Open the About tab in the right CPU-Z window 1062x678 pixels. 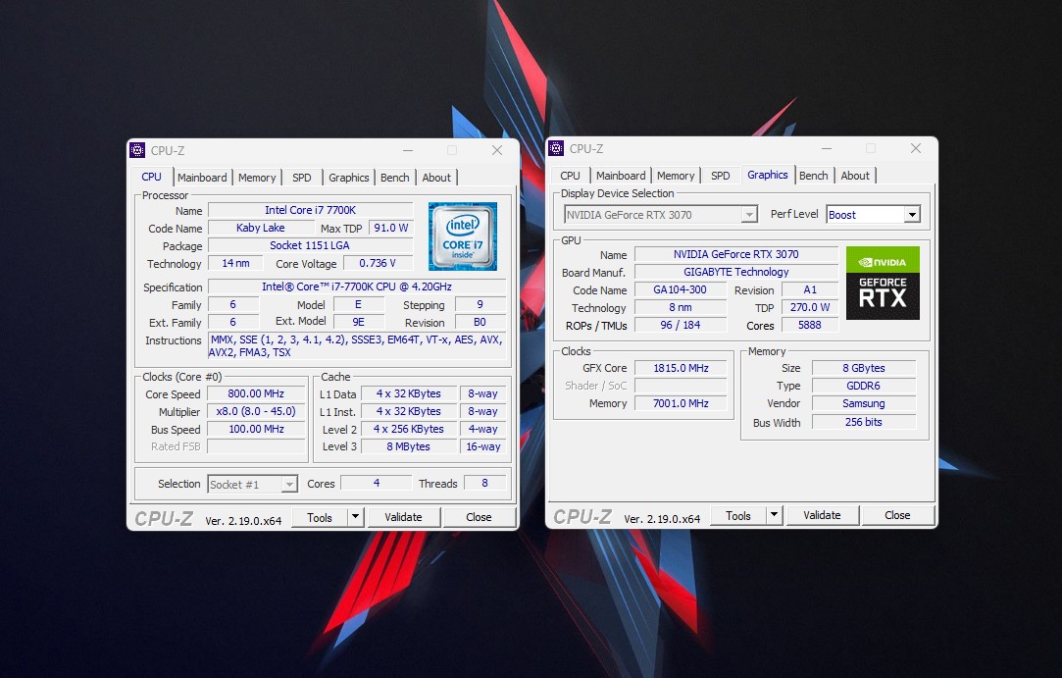click(855, 176)
